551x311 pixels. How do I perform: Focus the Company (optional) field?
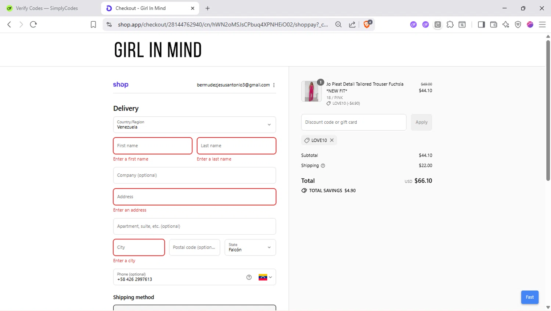pos(194,175)
